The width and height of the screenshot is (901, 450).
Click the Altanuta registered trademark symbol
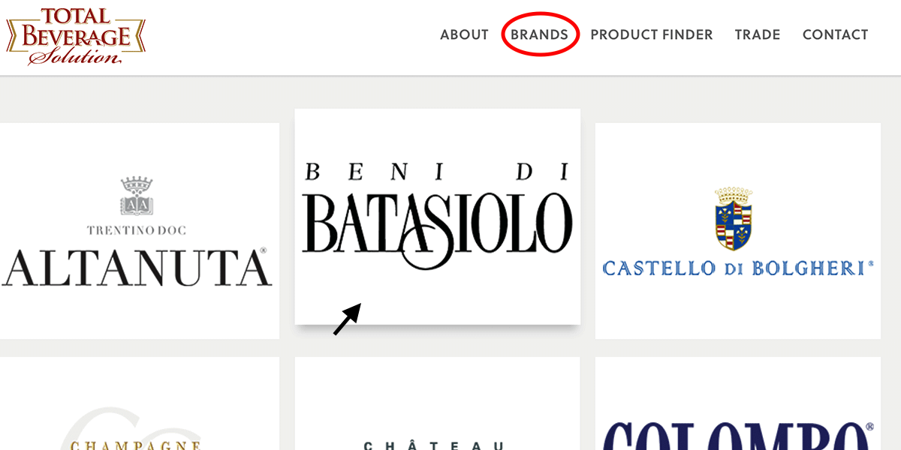(x=264, y=250)
